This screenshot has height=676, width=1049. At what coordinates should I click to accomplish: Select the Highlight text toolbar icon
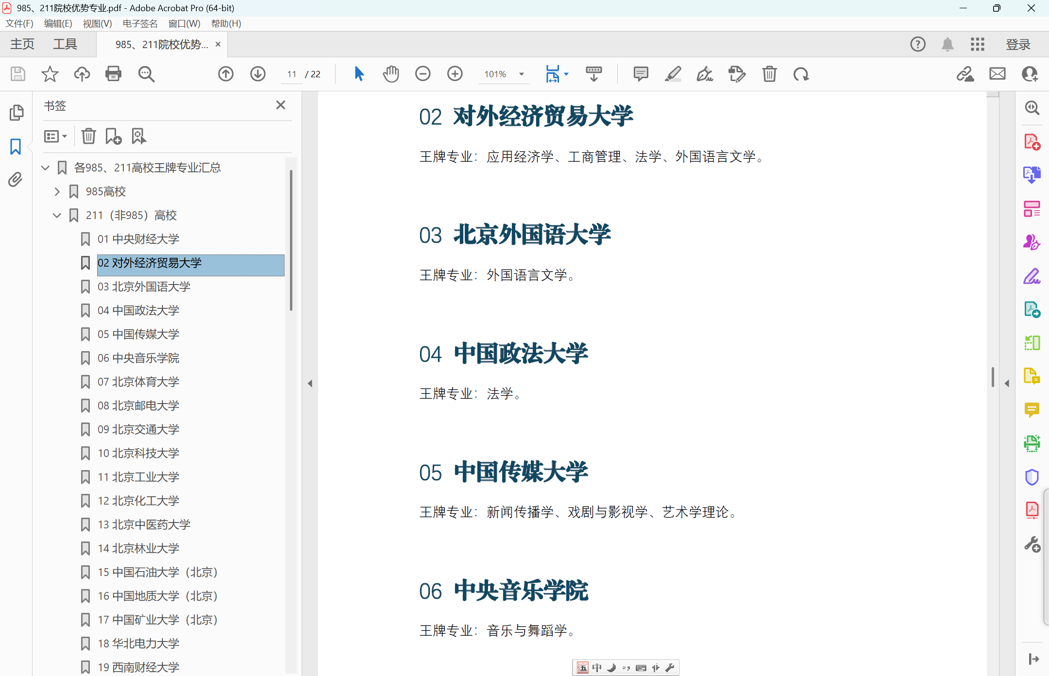tap(673, 74)
